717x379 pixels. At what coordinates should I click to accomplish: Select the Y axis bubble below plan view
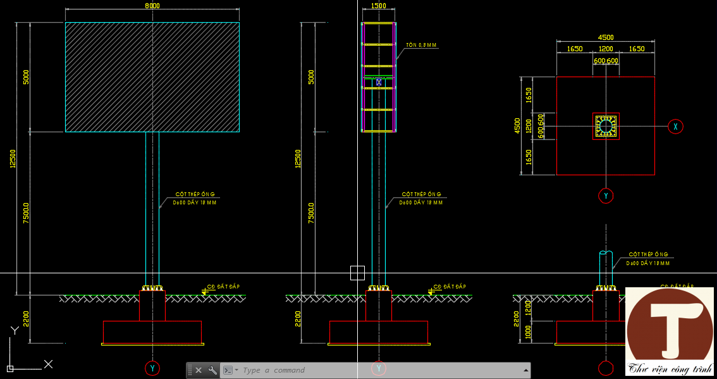click(x=606, y=196)
